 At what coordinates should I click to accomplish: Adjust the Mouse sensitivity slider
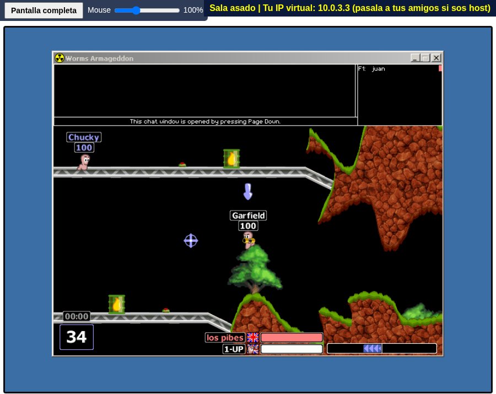point(147,10)
